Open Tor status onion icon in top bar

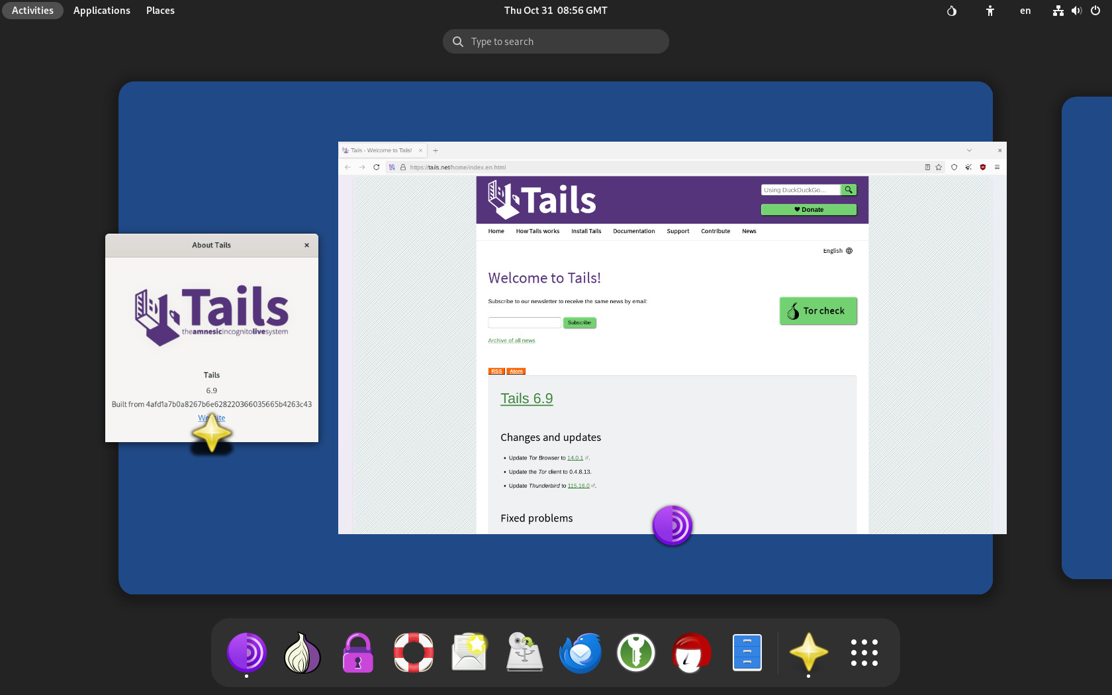(x=952, y=11)
